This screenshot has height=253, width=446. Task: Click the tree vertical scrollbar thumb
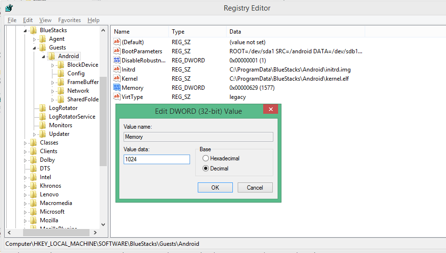click(x=103, y=121)
